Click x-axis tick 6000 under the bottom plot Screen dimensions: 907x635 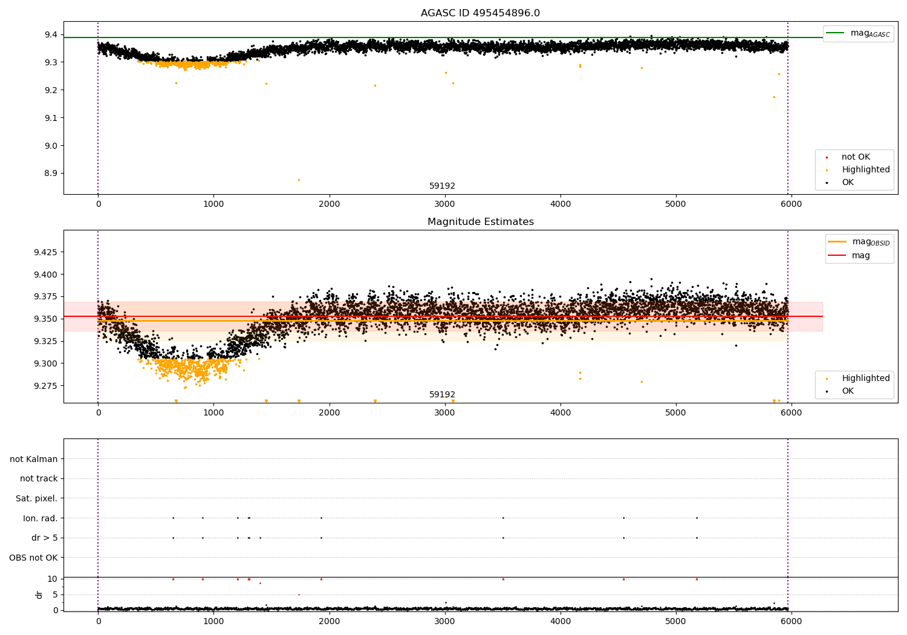click(x=791, y=622)
